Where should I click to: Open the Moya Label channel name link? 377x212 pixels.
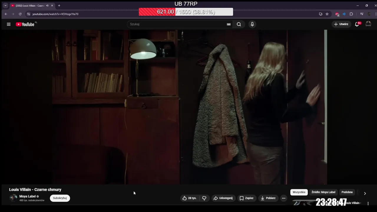pyautogui.click(x=27, y=196)
